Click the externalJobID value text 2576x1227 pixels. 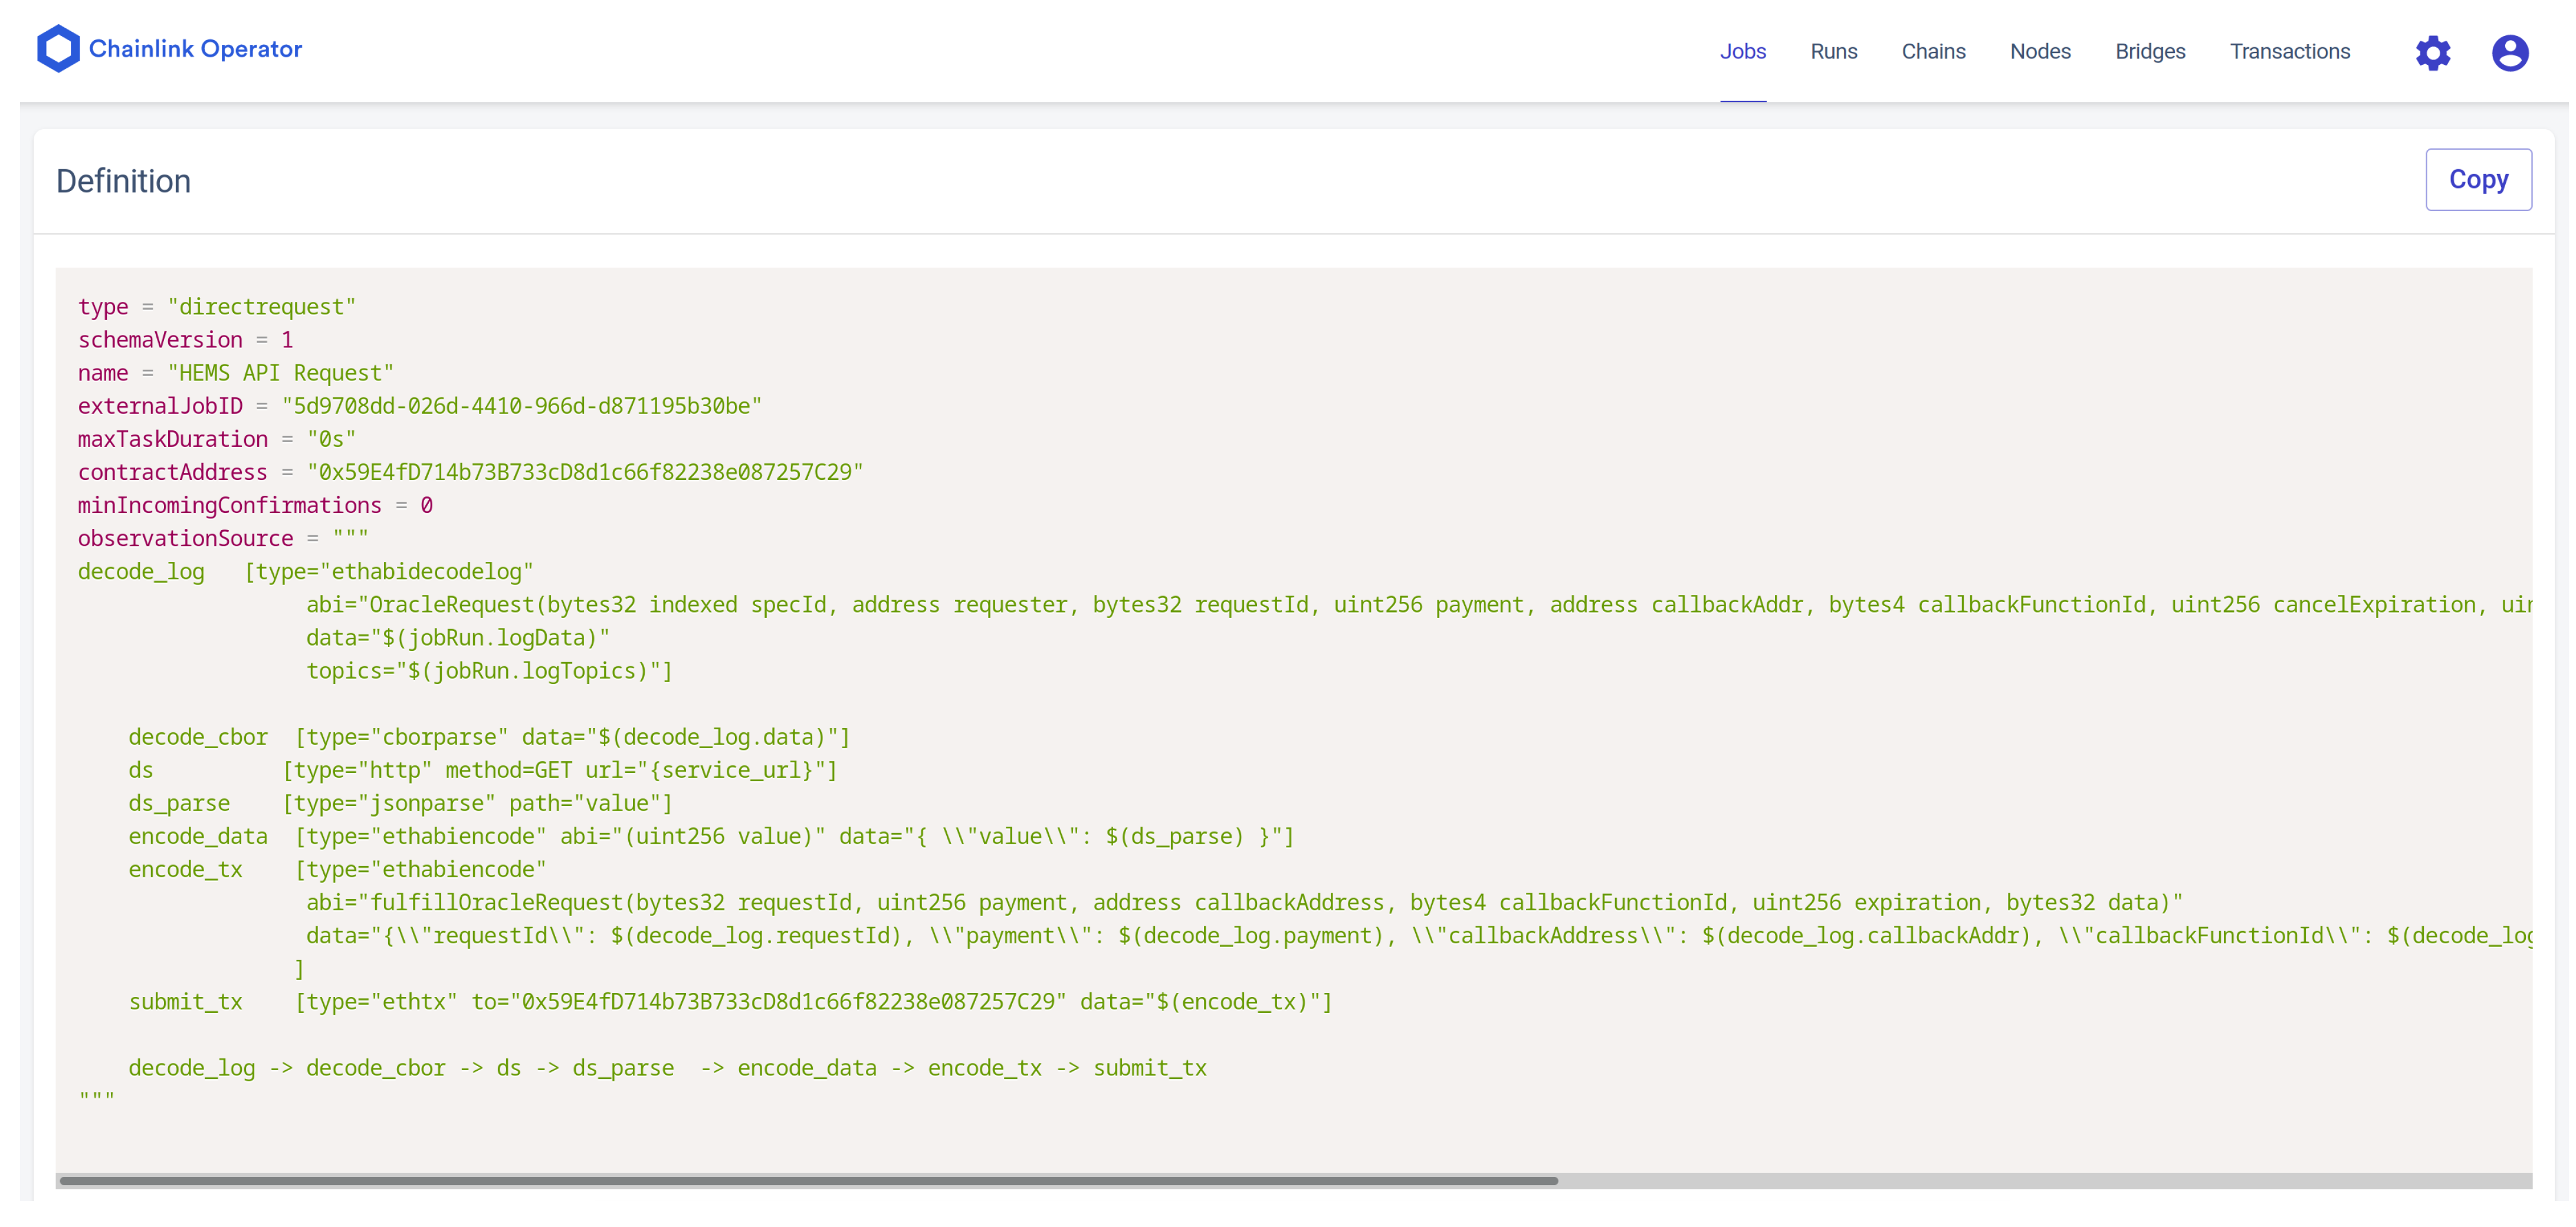click(x=521, y=406)
